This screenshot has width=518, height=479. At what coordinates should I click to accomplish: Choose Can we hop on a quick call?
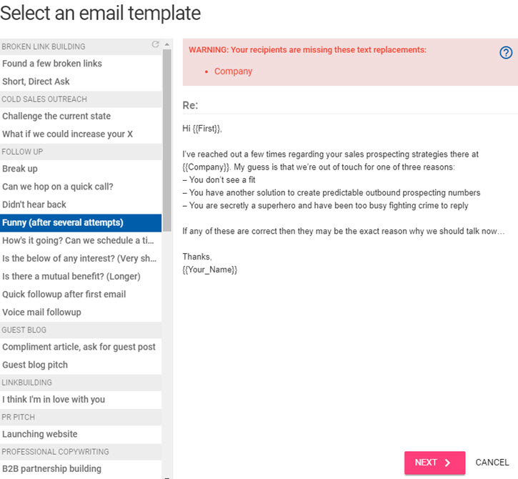pos(81,187)
